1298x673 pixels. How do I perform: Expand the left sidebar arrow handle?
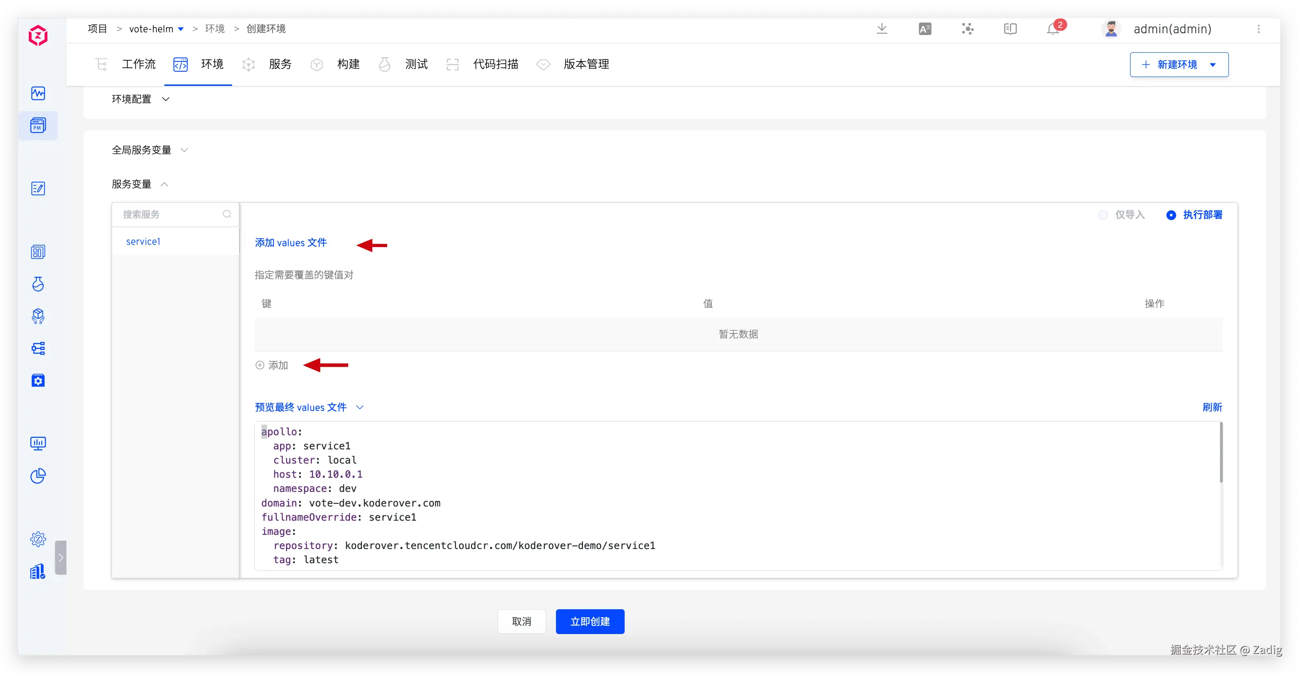(60, 557)
